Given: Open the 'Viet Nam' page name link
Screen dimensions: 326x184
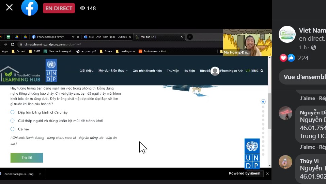Looking at the screenshot, I should [x=312, y=31].
